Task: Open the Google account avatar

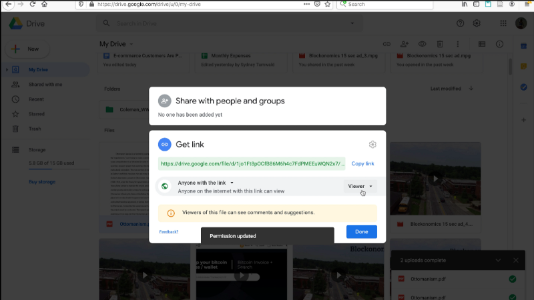Action: click(x=521, y=23)
